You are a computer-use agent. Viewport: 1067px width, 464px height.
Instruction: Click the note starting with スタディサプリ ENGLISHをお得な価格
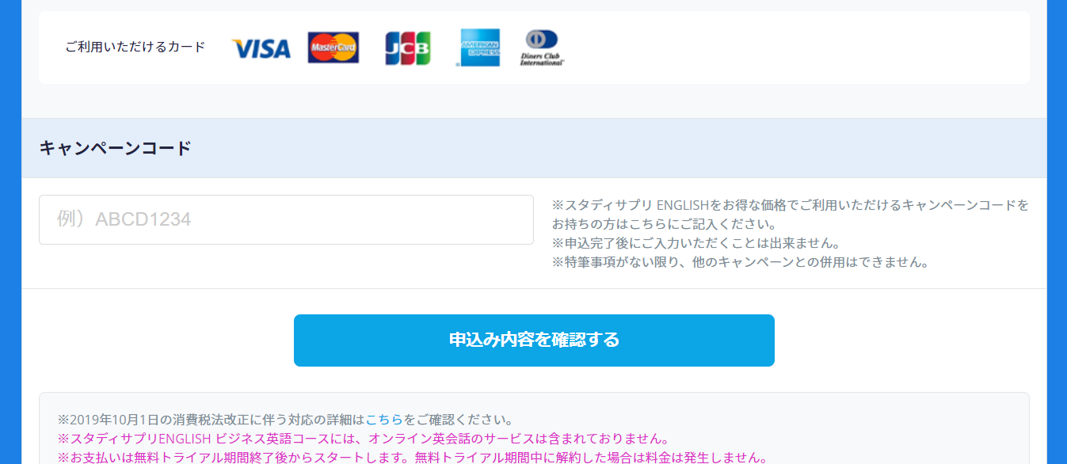[790, 205]
